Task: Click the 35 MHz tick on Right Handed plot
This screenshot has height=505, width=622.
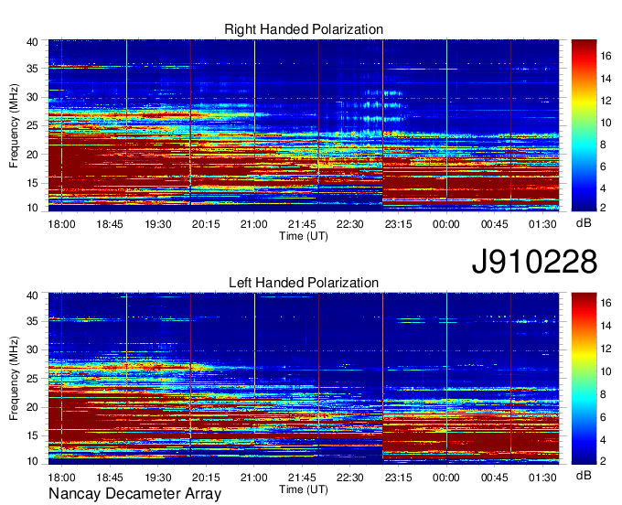Action: pyautogui.click(x=32, y=69)
